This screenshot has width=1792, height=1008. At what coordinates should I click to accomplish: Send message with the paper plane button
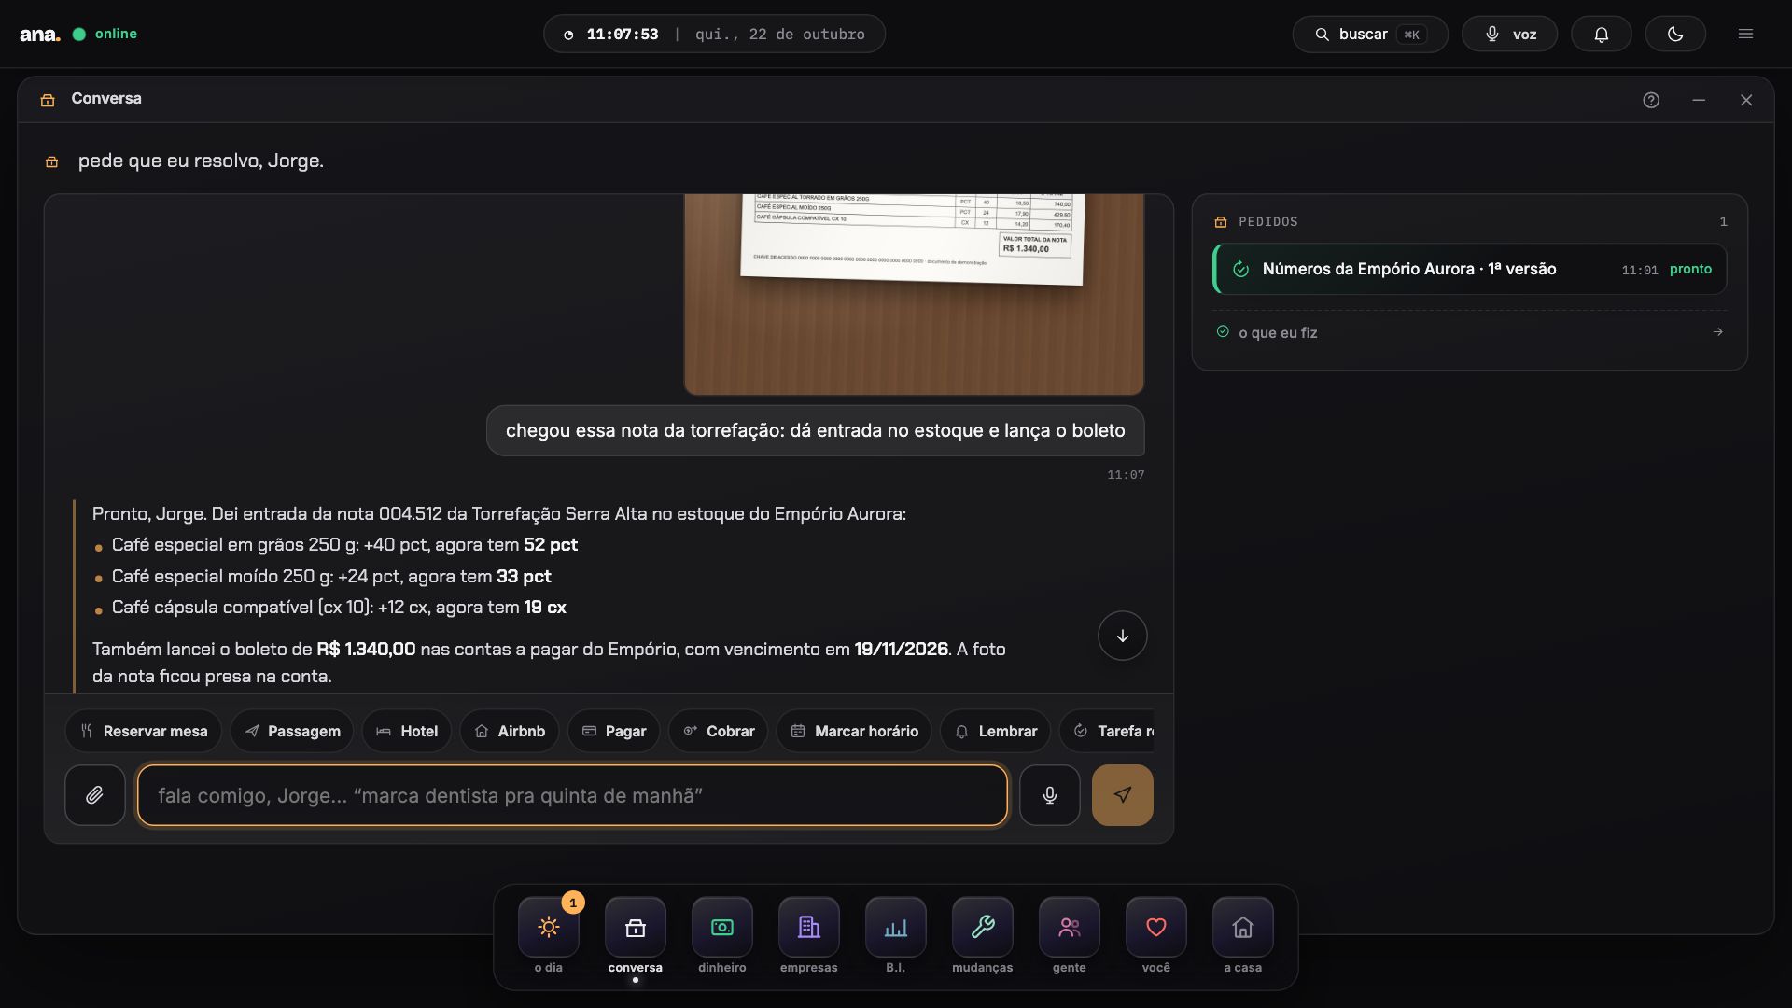coord(1122,795)
